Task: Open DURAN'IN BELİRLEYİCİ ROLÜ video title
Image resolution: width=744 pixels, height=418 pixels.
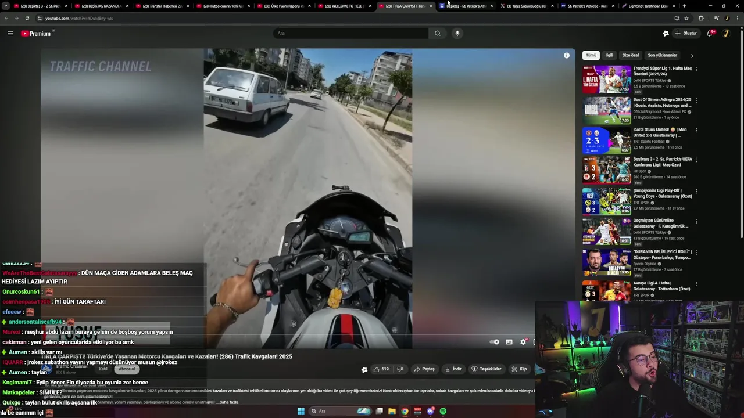Action: [x=663, y=255]
